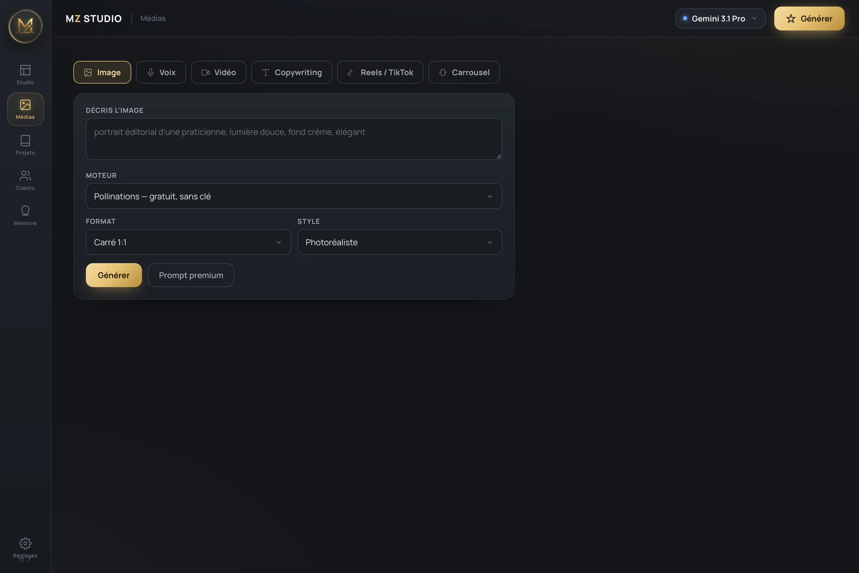Open the Clients sidebar section
859x573 pixels.
[x=25, y=180]
